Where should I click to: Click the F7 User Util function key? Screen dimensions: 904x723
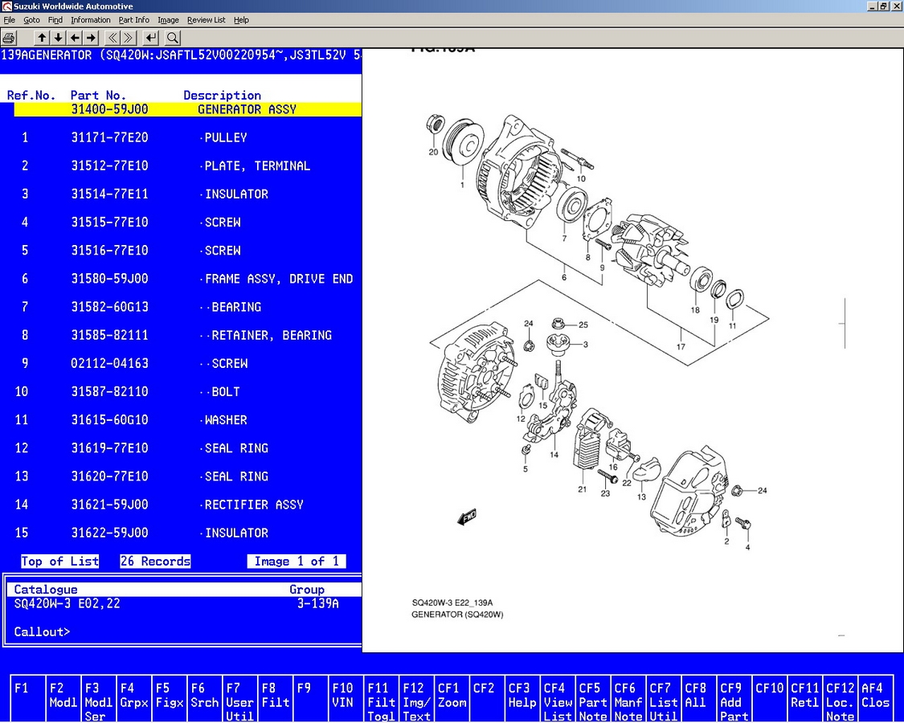(239, 699)
